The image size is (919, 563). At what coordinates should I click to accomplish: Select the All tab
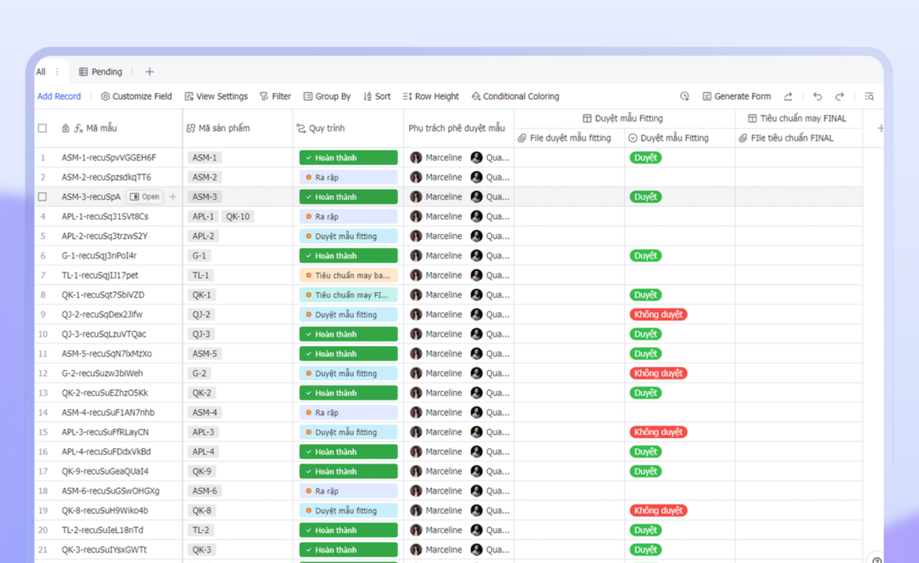tap(41, 72)
